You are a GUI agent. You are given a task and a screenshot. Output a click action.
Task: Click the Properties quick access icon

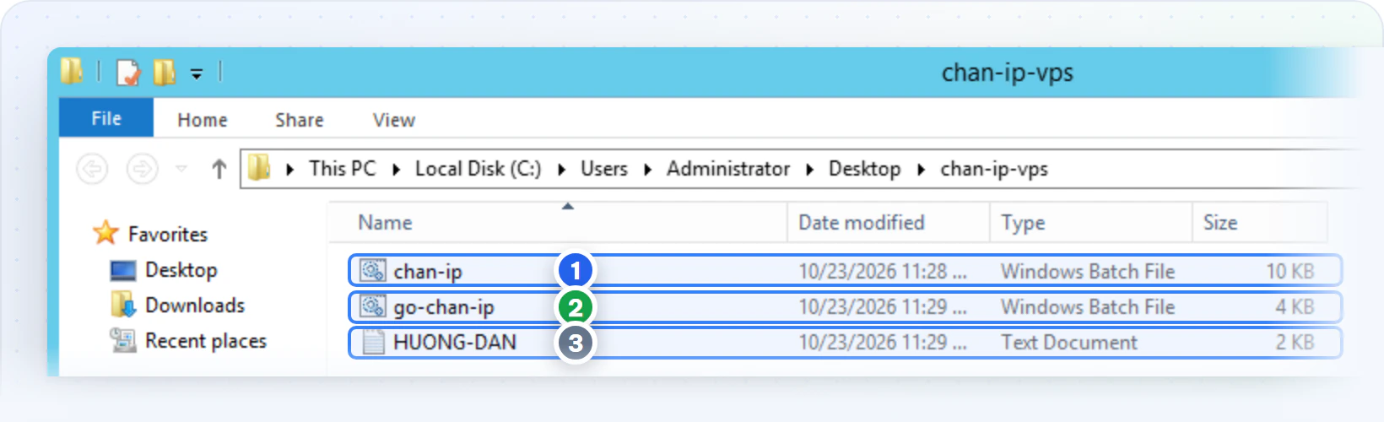pyautogui.click(x=128, y=73)
